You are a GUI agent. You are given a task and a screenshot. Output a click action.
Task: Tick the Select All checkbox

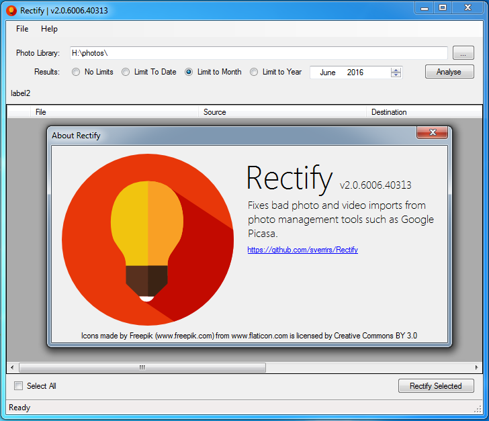18,386
